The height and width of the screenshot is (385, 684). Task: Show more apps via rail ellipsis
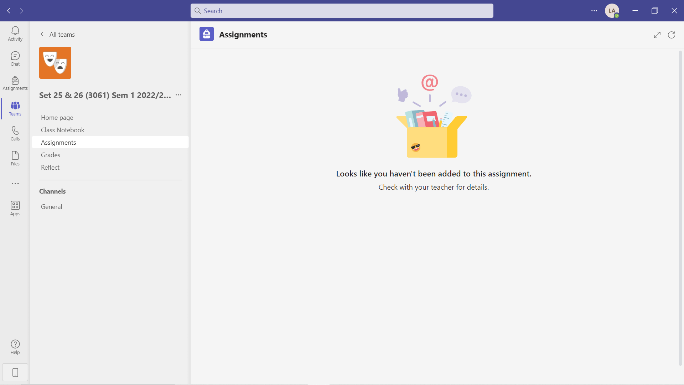click(x=15, y=184)
